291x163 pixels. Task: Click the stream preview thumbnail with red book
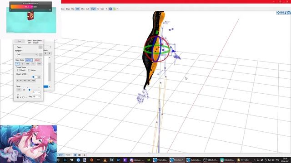pyautogui.click(x=31, y=20)
